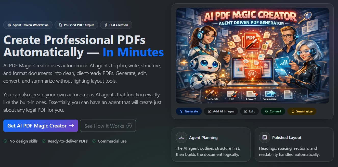The image size is (338, 167).
Task: Click the AI agent outlines structure description text
Action: pyautogui.click(x=208, y=151)
